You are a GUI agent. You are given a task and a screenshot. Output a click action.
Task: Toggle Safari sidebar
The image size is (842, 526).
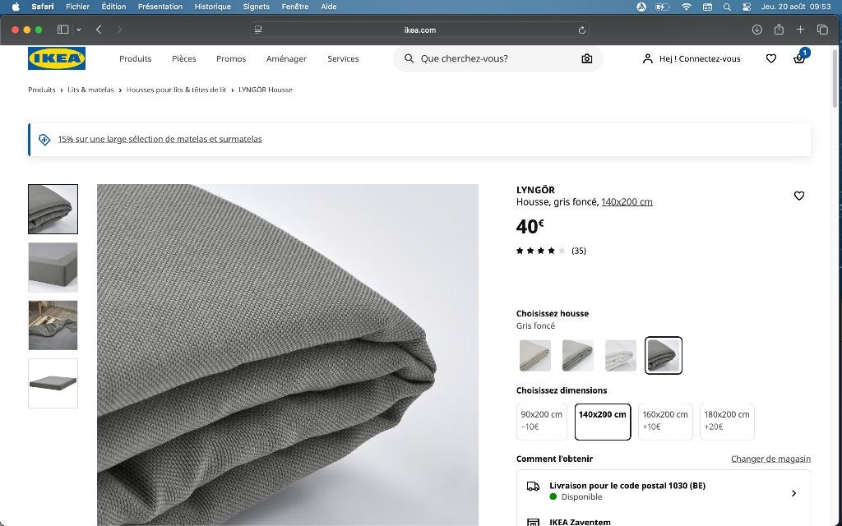[x=62, y=30]
